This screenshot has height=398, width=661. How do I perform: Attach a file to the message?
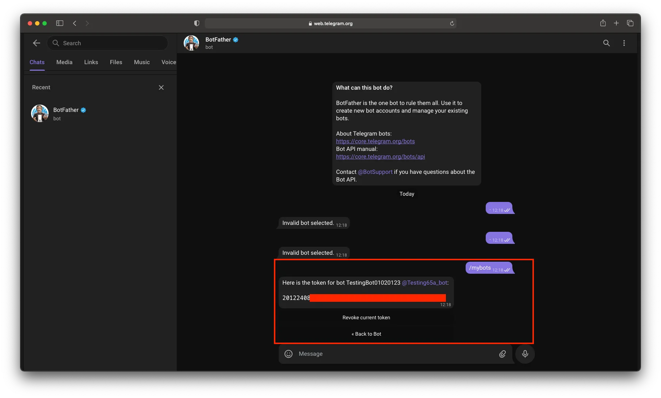503,354
